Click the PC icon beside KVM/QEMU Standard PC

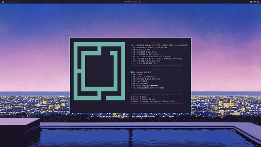[x=132, y=45]
